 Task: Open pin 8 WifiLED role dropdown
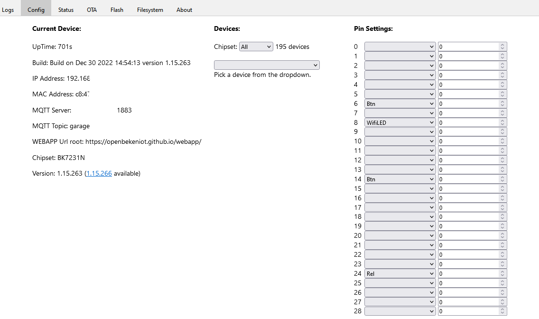[400, 122]
